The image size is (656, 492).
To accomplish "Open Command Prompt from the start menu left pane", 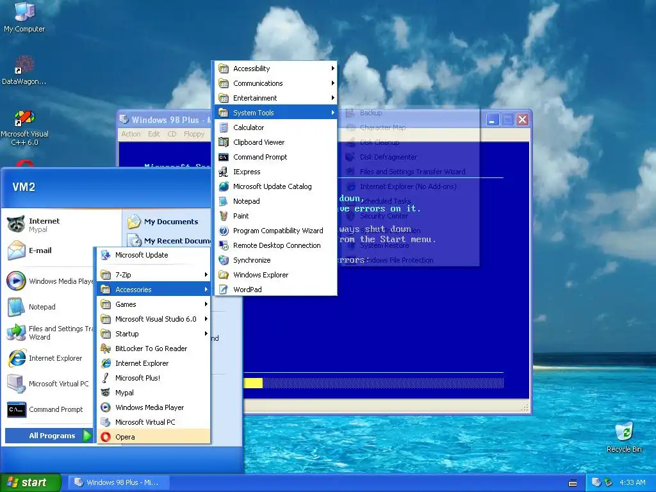I will point(49,409).
